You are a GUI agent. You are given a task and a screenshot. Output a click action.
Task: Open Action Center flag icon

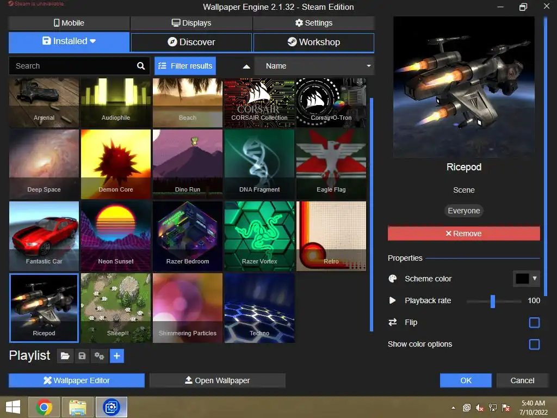pyautogui.click(x=506, y=408)
